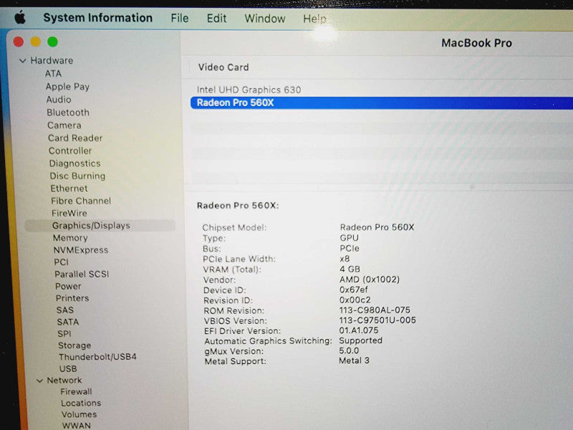Select PCI in the sidebar
This screenshot has width=573, height=430.
point(61,262)
